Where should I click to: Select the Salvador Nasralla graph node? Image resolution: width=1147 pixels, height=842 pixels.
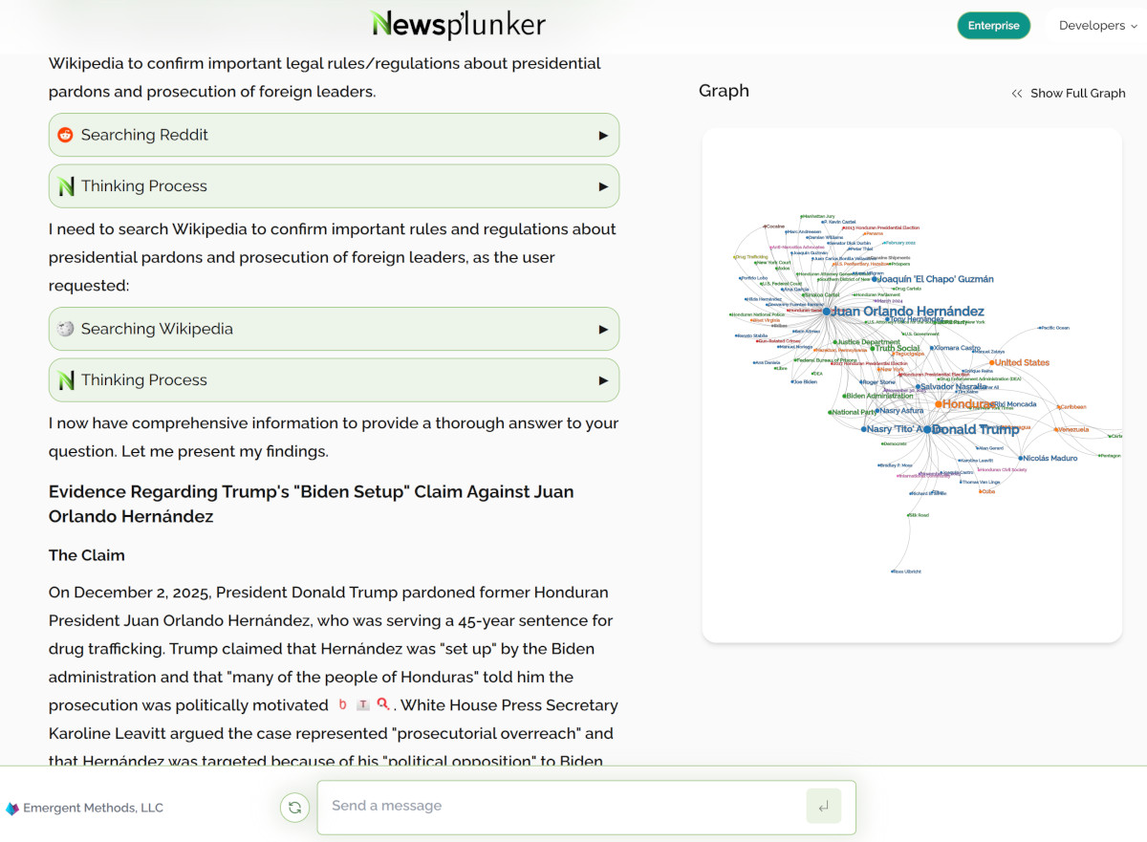pos(918,387)
